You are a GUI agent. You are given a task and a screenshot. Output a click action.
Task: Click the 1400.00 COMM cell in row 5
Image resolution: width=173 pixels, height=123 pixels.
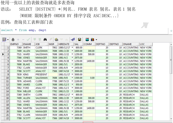tap(89, 61)
